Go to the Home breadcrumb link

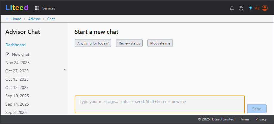pyautogui.click(x=16, y=19)
